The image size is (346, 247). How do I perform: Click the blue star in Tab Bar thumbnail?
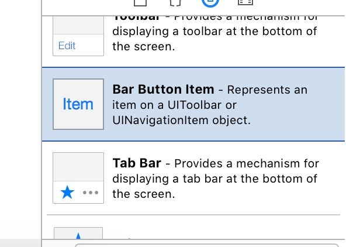tap(67, 192)
